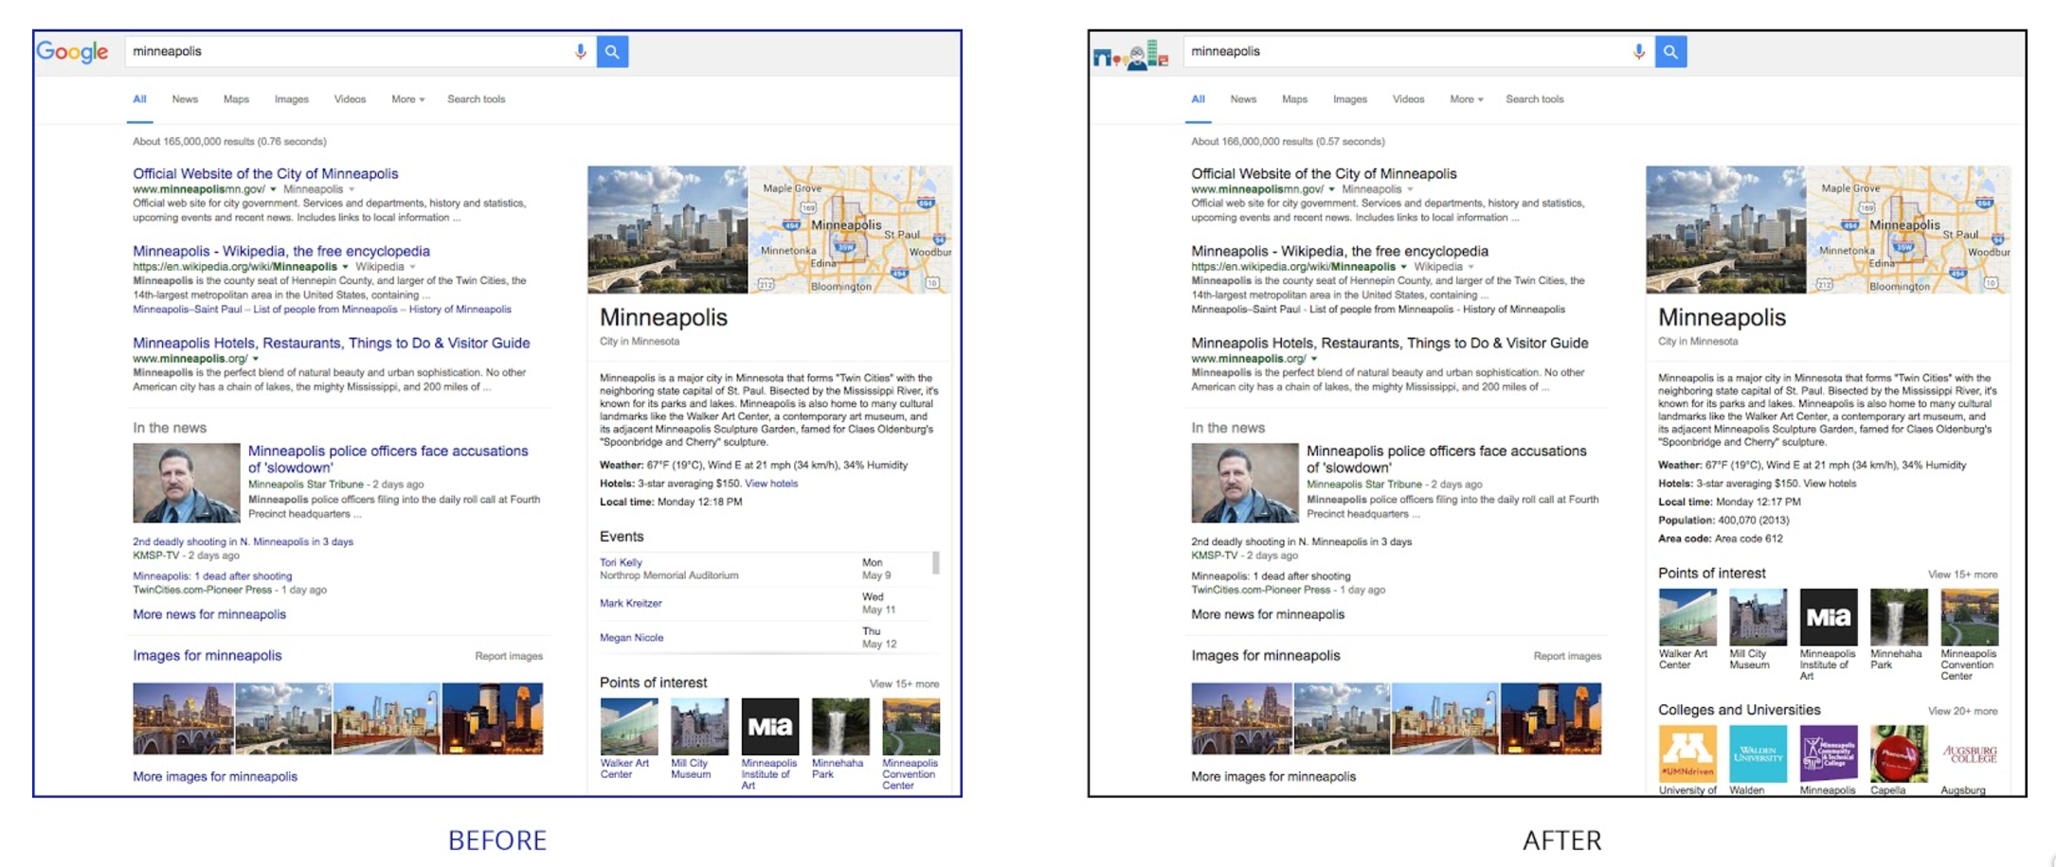
Task: Open Search tools in the AFTER page
Action: point(1534,99)
